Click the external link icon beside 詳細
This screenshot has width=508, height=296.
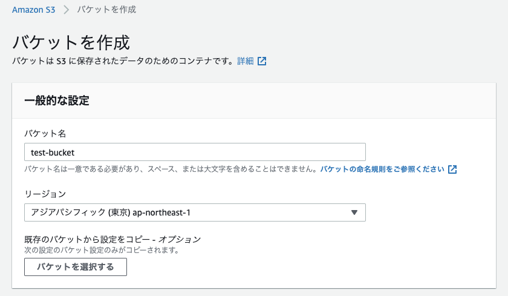262,61
